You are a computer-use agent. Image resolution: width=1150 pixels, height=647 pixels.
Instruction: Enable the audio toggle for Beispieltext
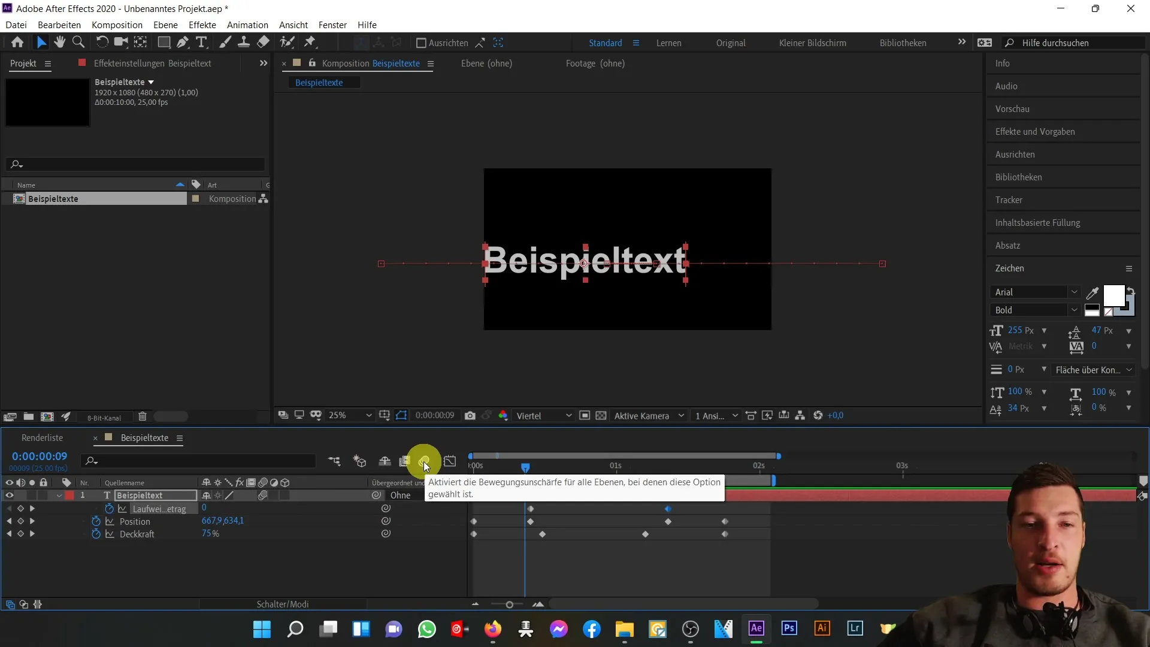tap(22, 495)
